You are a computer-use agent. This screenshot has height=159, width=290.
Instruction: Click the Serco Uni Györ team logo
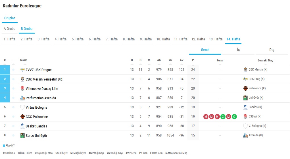[x=22, y=135]
